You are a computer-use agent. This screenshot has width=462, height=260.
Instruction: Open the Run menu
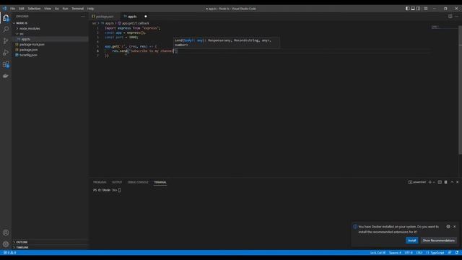click(x=65, y=9)
